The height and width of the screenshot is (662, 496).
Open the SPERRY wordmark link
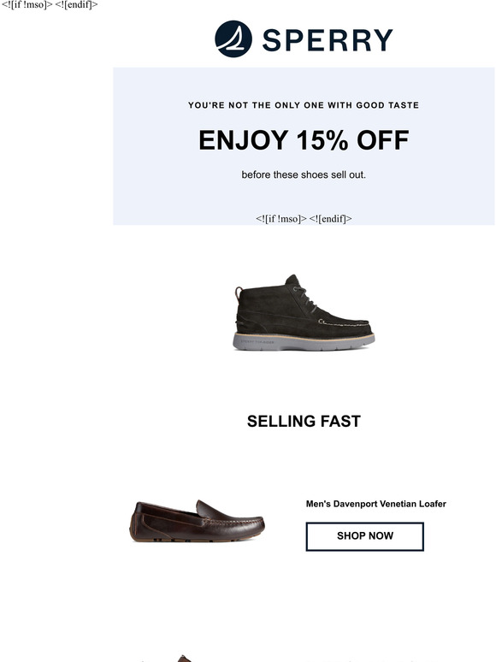pos(328,40)
